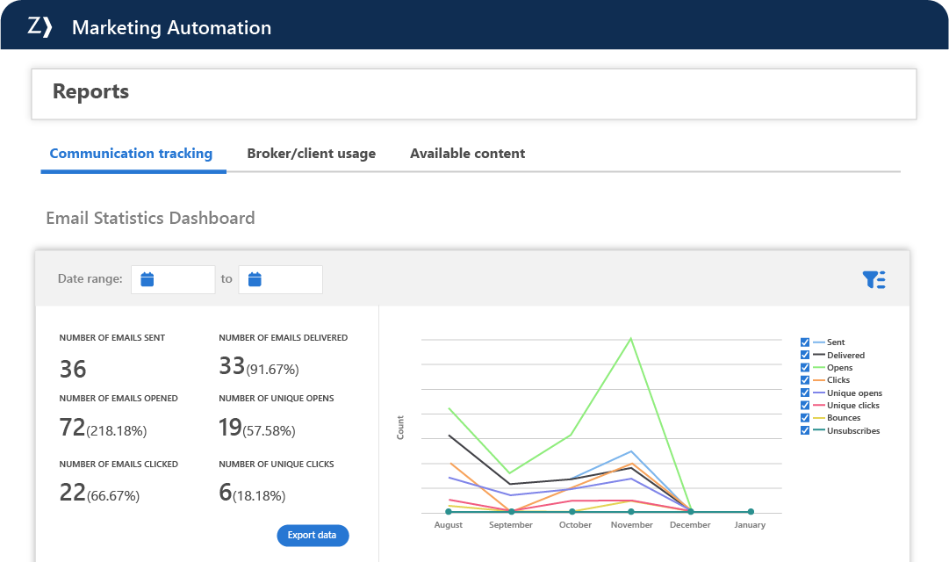Disable the Clicks series checkbox
The height and width of the screenshot is (562, 949).
coord(805,380)
